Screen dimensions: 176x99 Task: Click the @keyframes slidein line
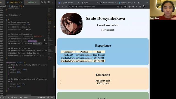pyautogui.click(x=16, y=62)
